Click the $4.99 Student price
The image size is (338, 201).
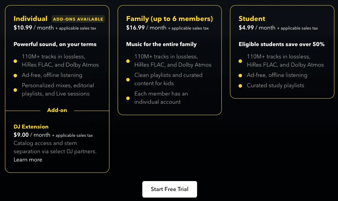[x=247, y=28]
